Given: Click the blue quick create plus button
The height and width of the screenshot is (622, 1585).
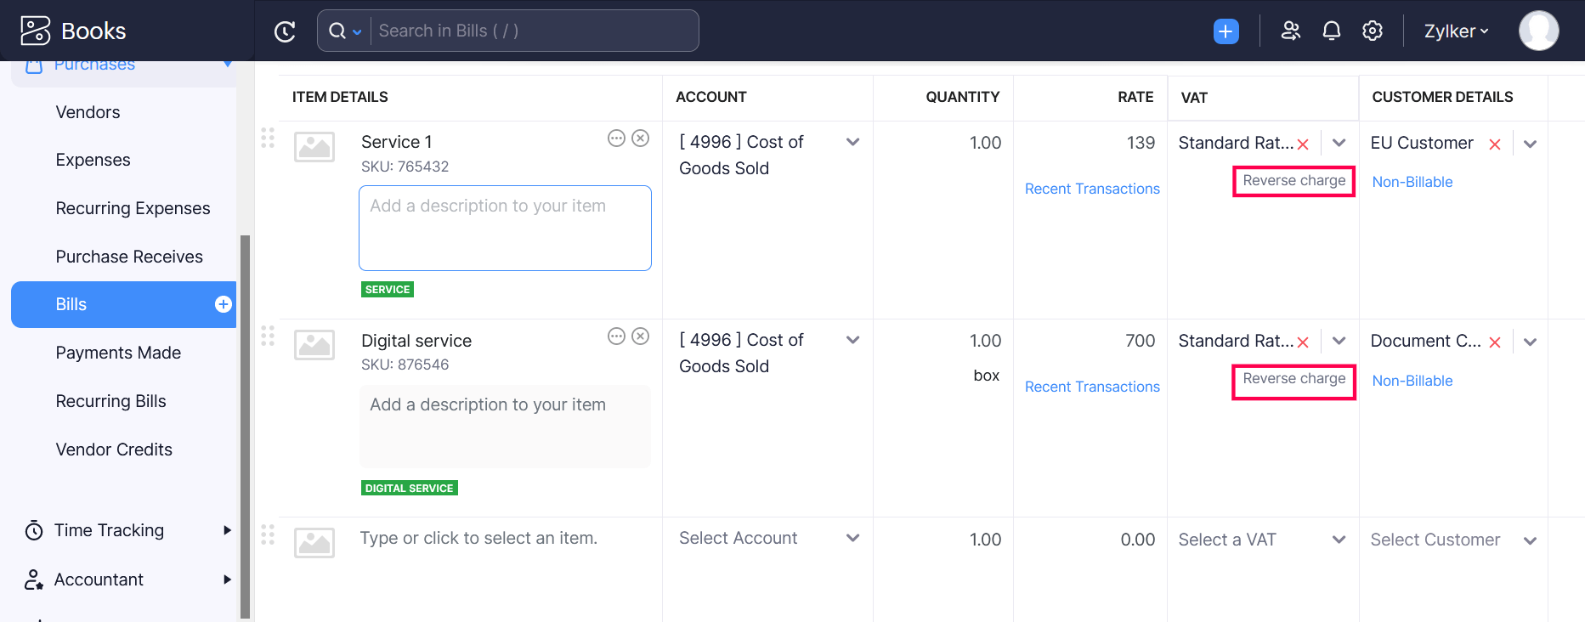Looking at the screenshot, I should (x=1226, y=31).
